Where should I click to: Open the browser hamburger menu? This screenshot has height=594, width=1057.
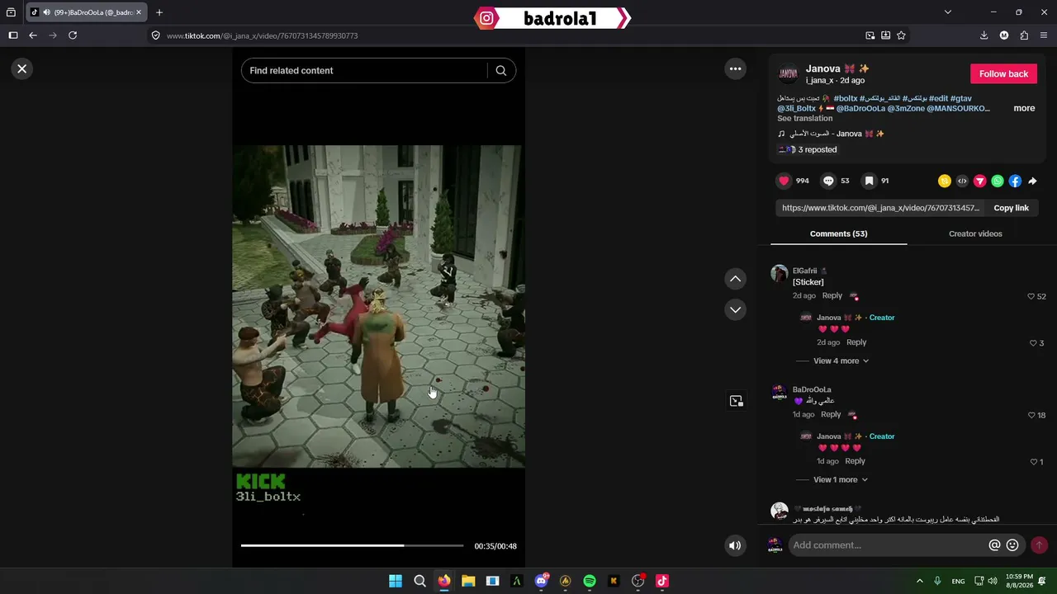(x=1045, y=35)
